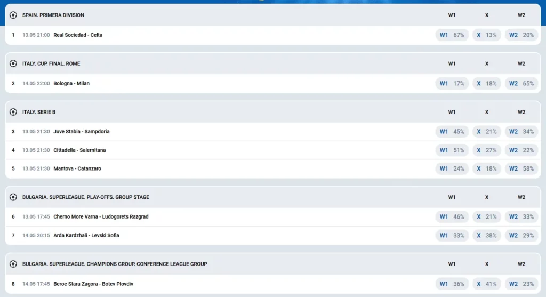The width and height of the screenshot is (546, 297).
Task: Pick W1 67% for Real Sociedad - Celta
Action: pyautogui.click(x=452, y=35)
